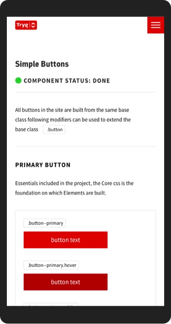The image size is (171, 324).
Task: Click the paragraph starting Essentials included
Action: point(74,188)
